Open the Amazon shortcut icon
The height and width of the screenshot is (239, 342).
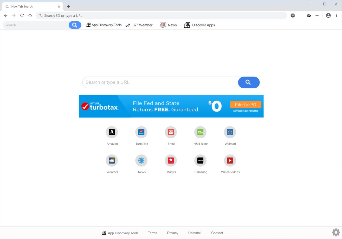112,132
